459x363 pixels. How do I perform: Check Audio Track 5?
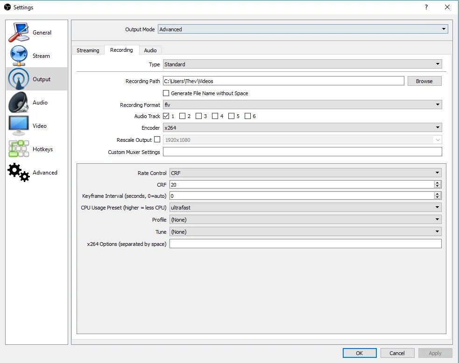tap(231, 116)
